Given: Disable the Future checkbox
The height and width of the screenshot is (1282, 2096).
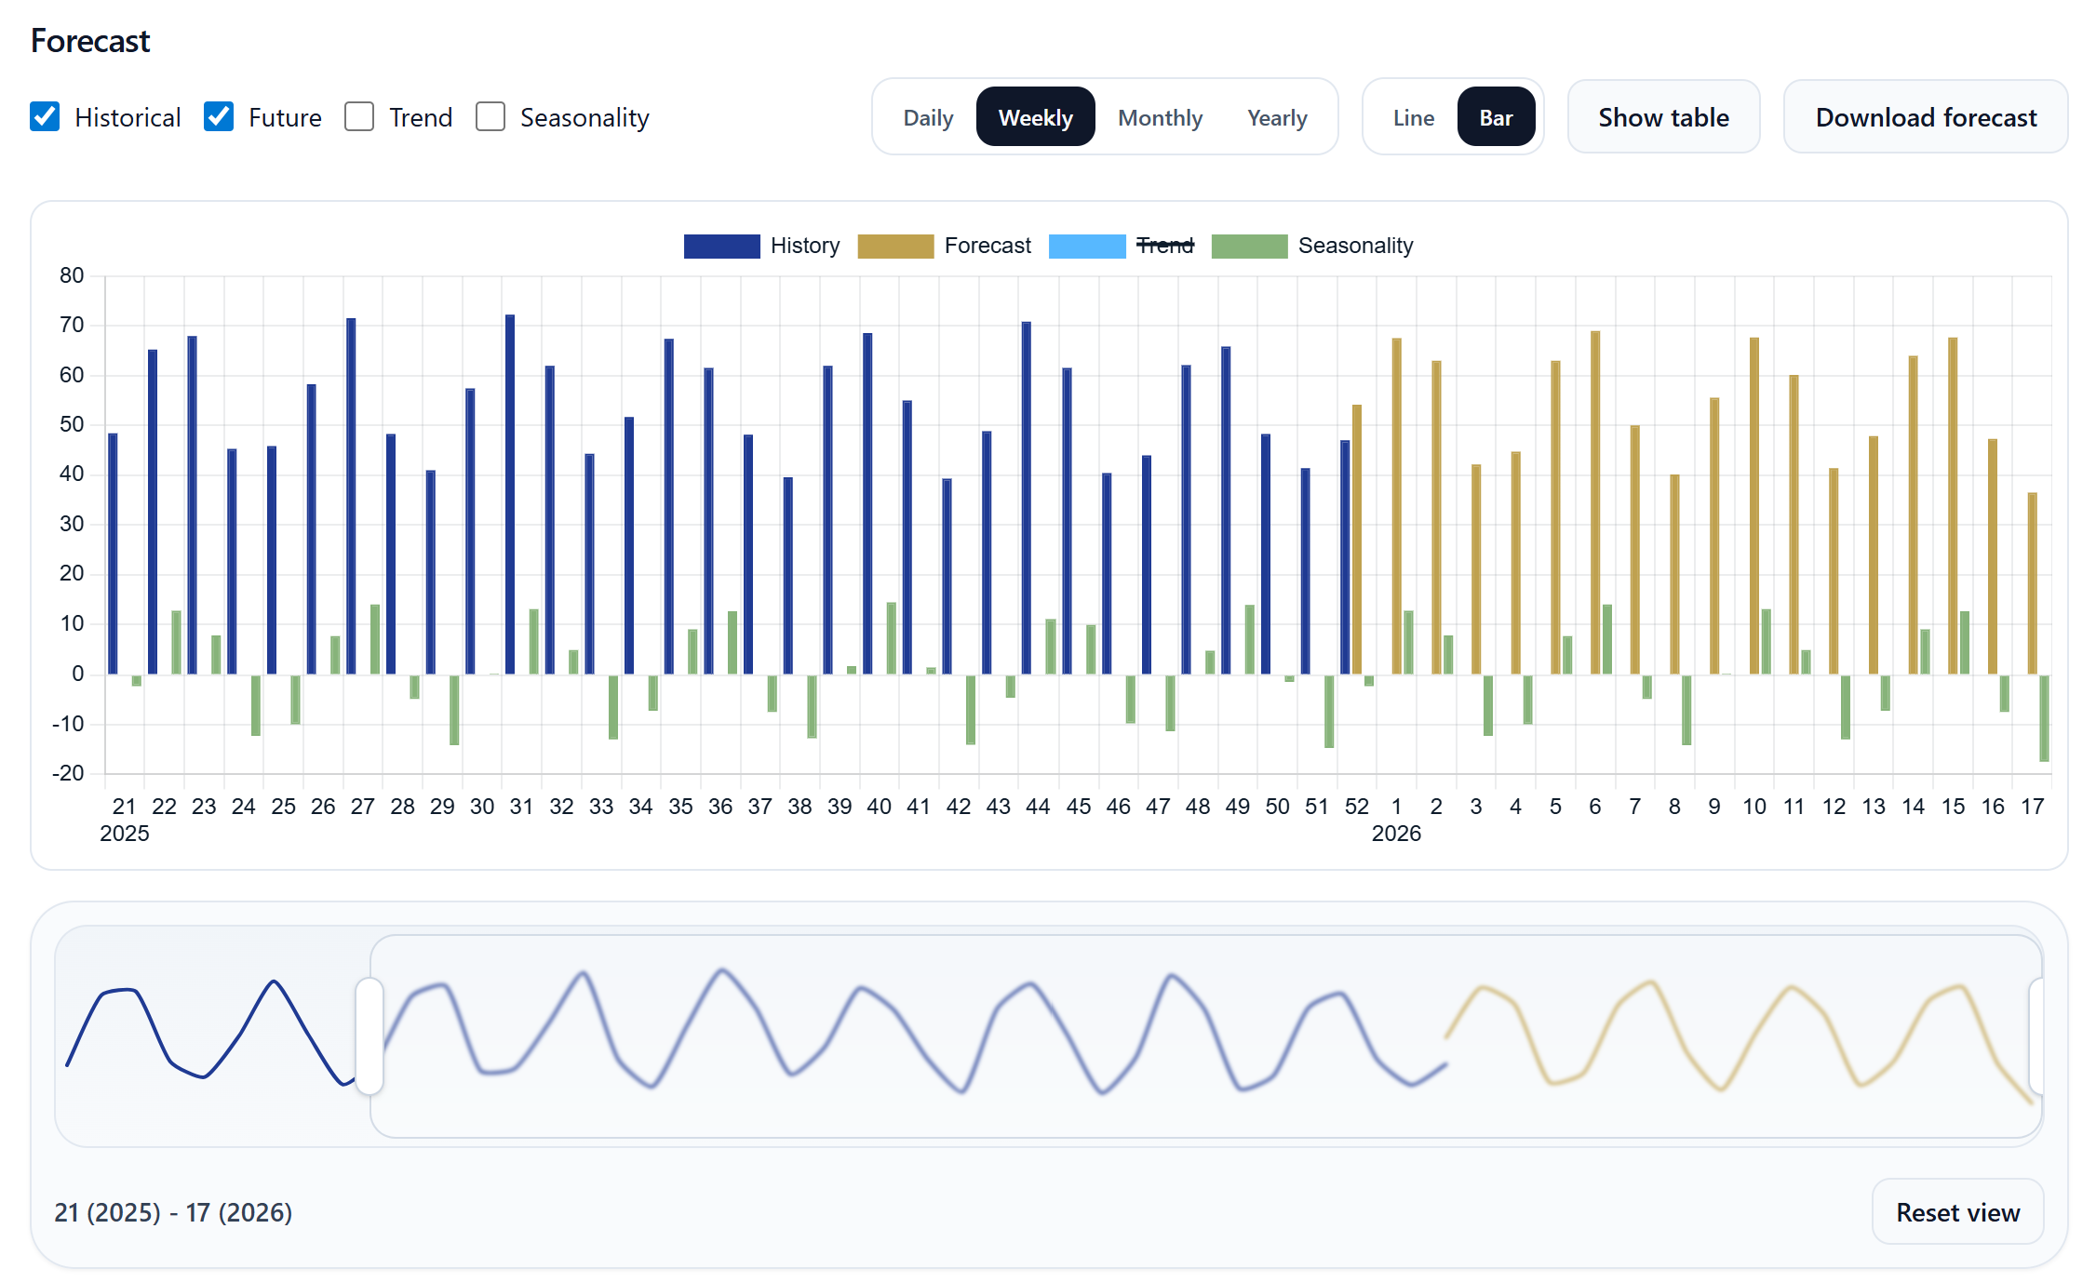Looking at the screenshot, I should click(220, 116).
